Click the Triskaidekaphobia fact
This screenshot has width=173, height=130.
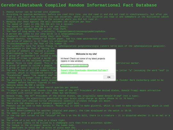pos(37,44)
